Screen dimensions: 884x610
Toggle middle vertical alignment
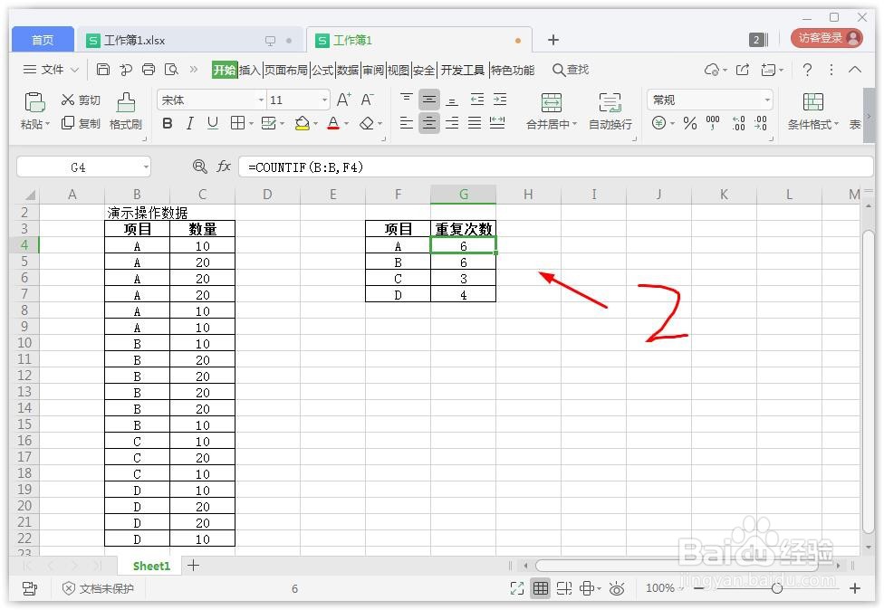(429, 100)
